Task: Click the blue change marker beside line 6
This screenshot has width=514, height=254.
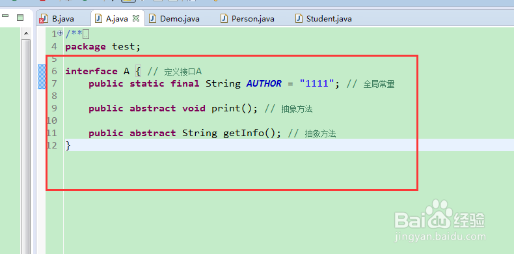Action: [x=42, y=77]
